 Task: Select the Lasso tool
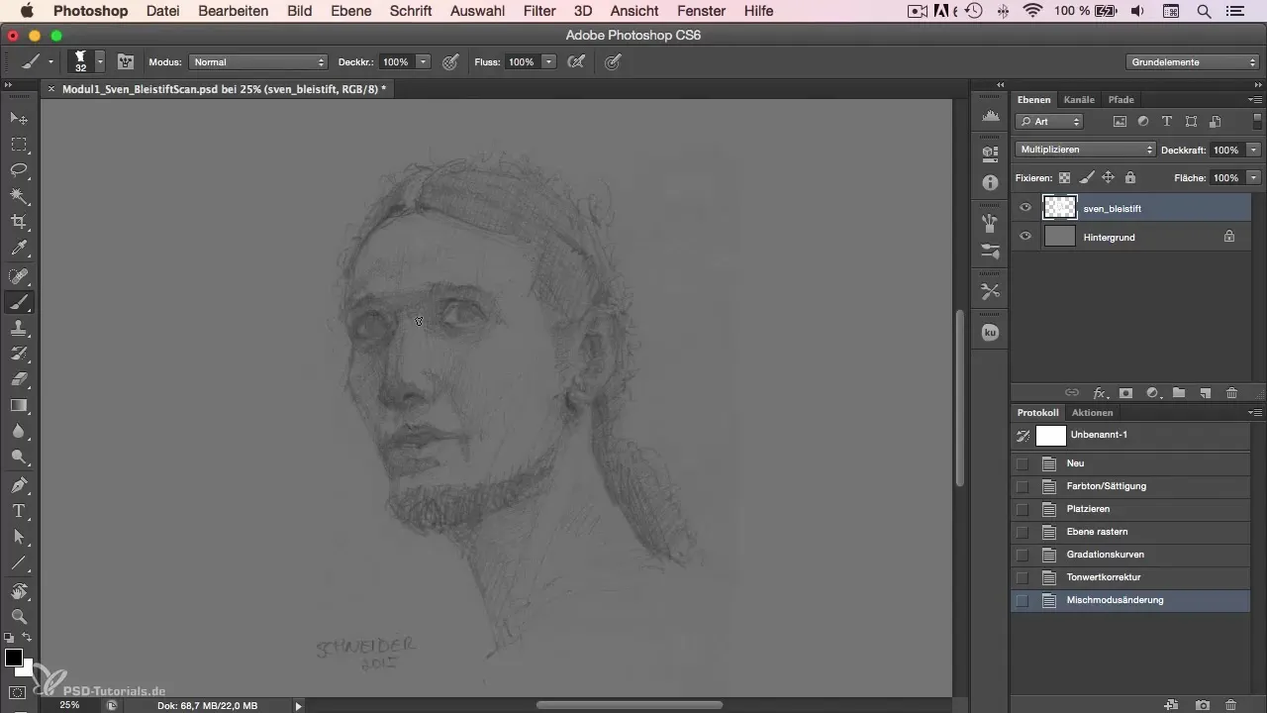tap(19, 170)
